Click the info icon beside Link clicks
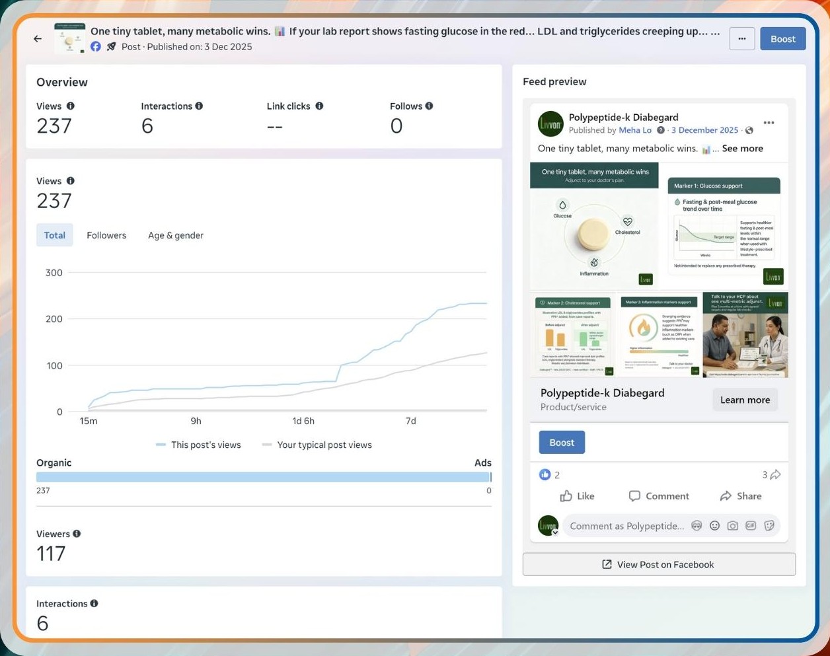 tap(319, 106)
